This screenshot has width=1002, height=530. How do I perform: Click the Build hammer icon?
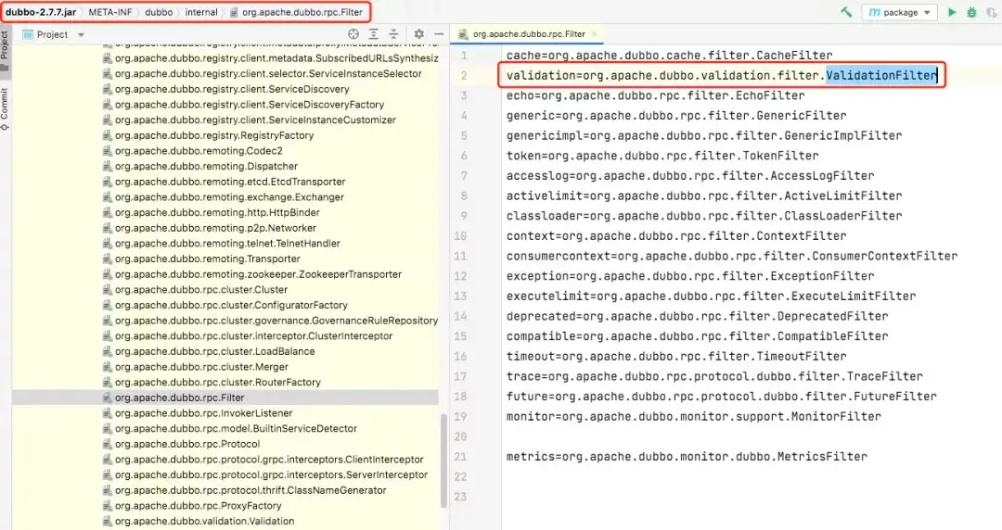coord(846,12)
